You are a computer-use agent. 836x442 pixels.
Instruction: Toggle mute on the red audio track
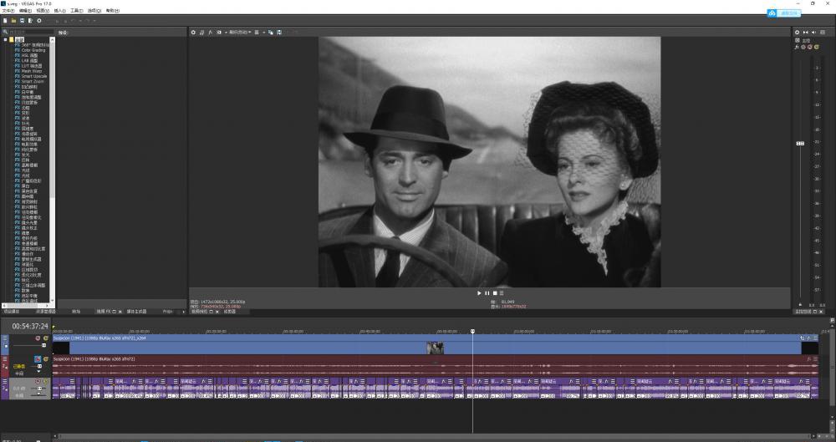pyautogui.click(x=38, y=358)
